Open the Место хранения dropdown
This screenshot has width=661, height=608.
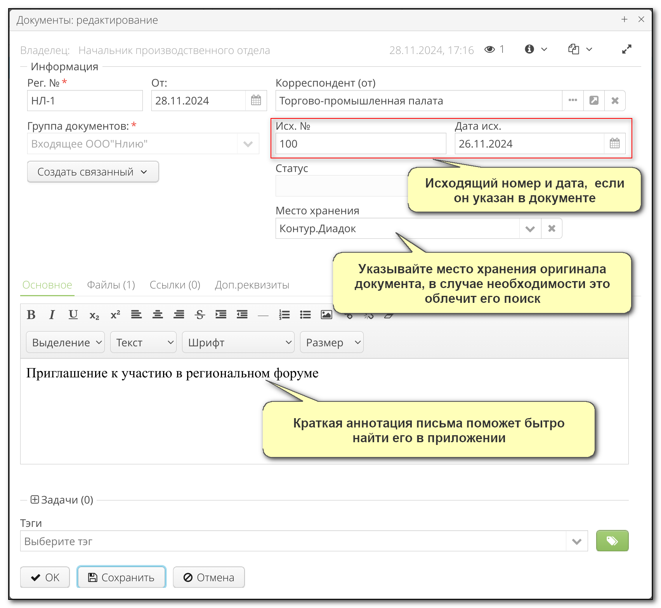pyautogui.click(x=530, y=228)
